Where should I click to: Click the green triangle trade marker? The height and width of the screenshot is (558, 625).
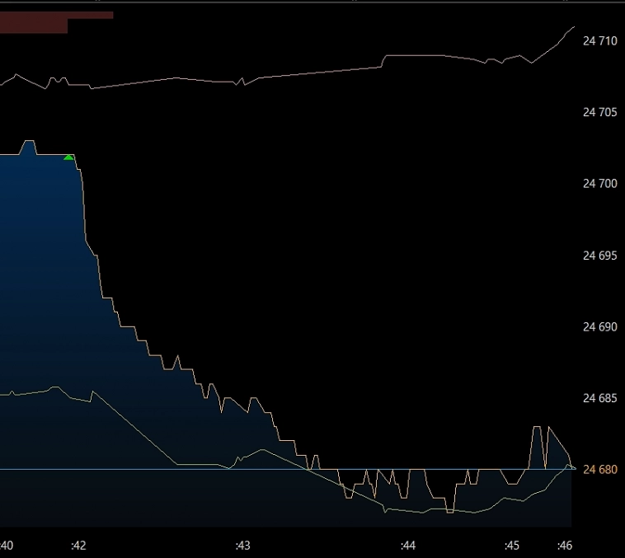(68, 157)
